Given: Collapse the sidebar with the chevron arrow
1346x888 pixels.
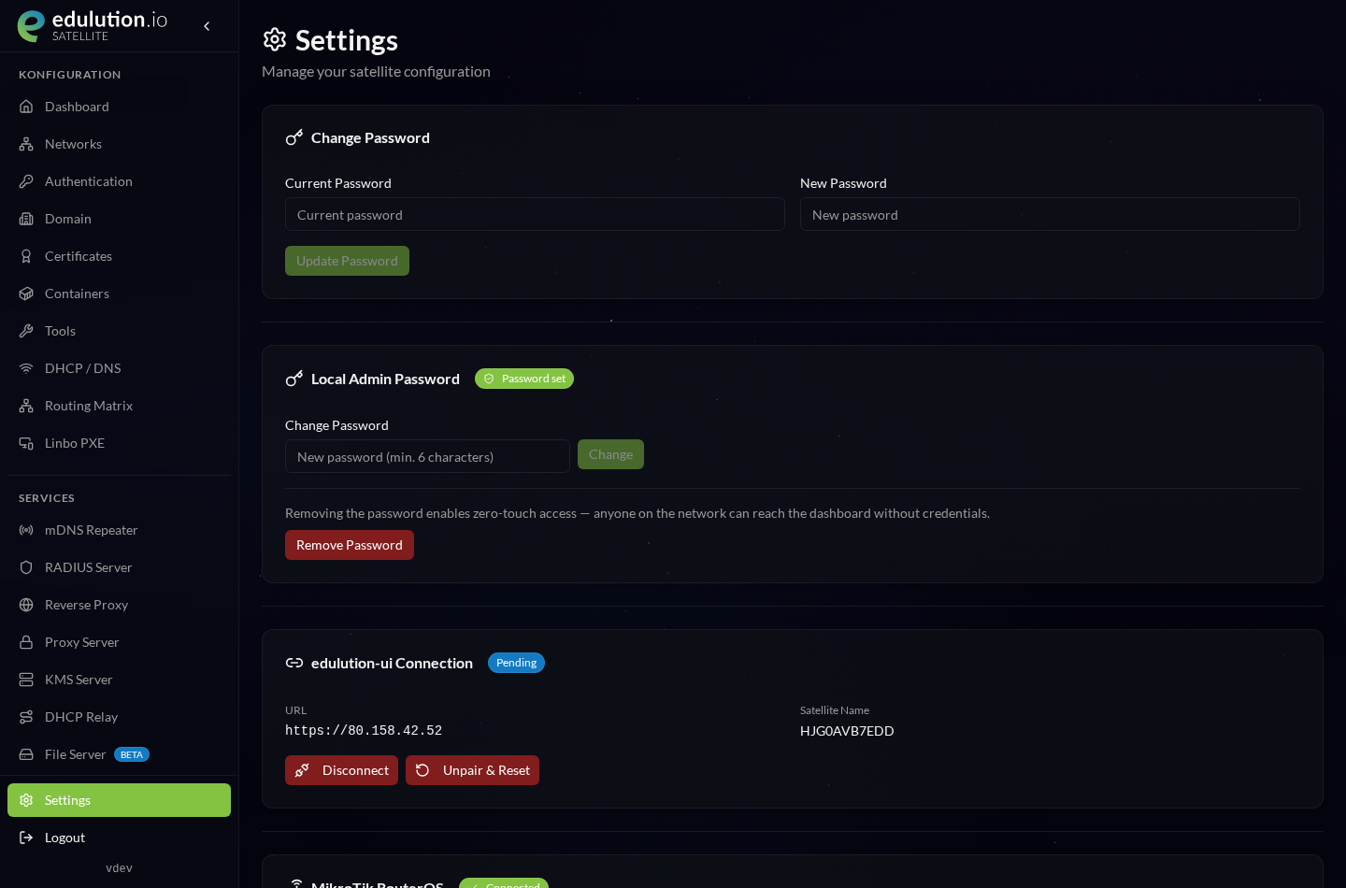Looking at the screenshot, I should tap(207, 26).
